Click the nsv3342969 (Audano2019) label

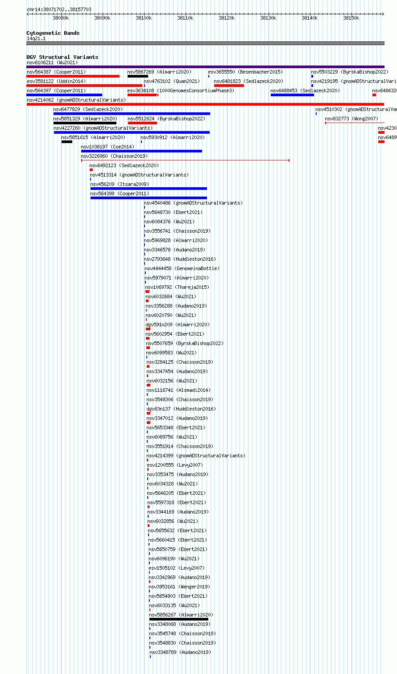pyautogui.click(x=179, y=577)
